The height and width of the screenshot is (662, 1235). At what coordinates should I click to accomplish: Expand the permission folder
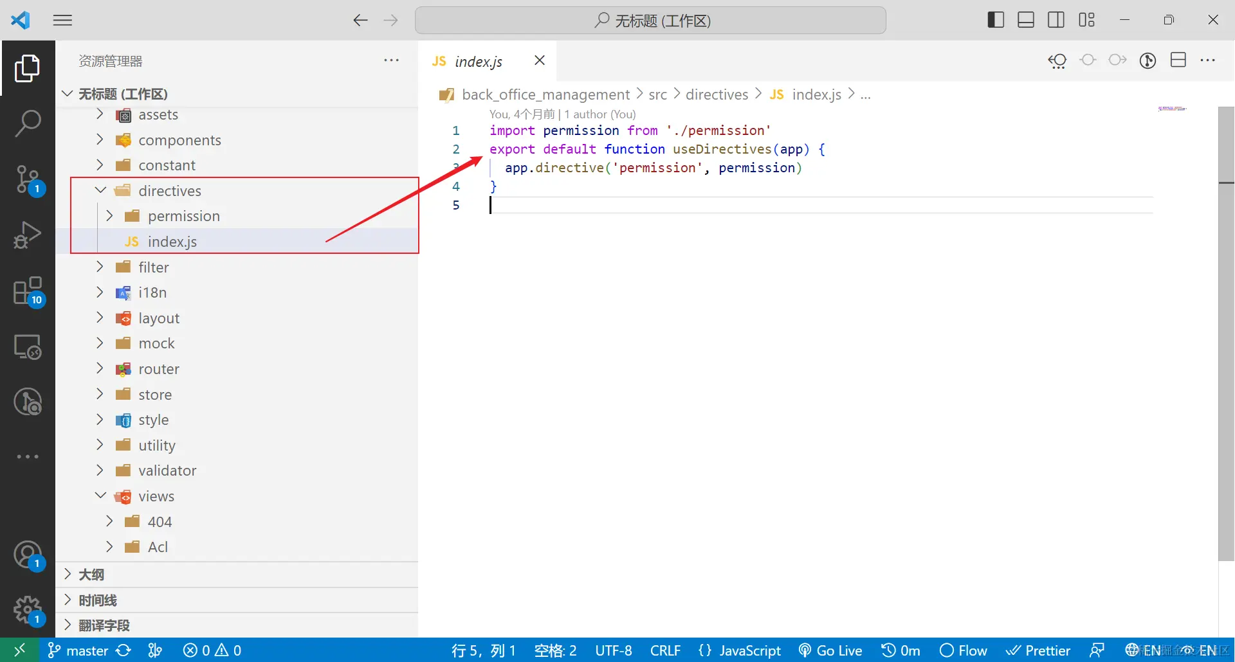pyautogui.click(x=109, y=216)
